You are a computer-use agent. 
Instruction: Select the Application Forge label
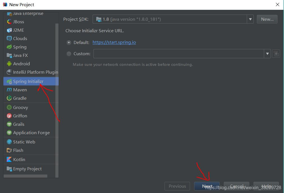click(31, 133)
